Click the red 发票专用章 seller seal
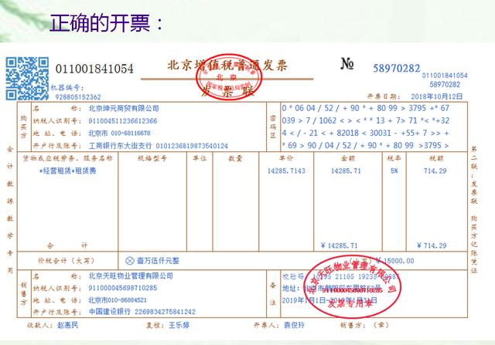 (353, 287)
